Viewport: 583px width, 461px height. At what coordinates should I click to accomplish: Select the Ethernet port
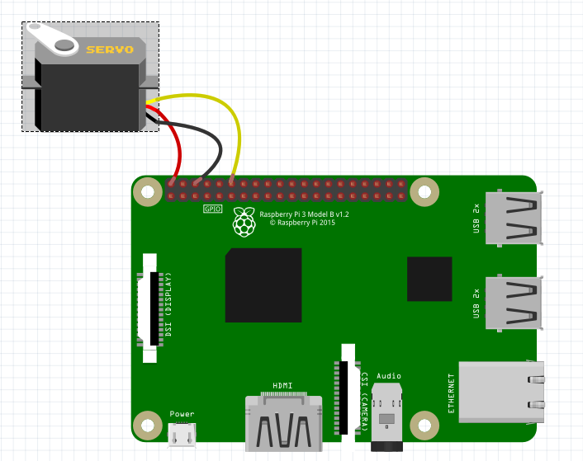pyautogui.click(x=501, y=392)
